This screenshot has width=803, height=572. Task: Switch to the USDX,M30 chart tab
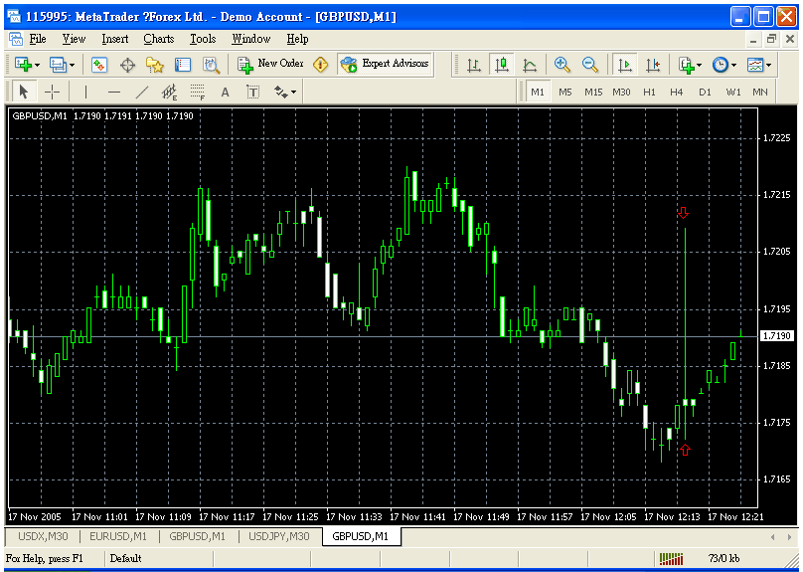pyautogui.click(x=43, y=536)
